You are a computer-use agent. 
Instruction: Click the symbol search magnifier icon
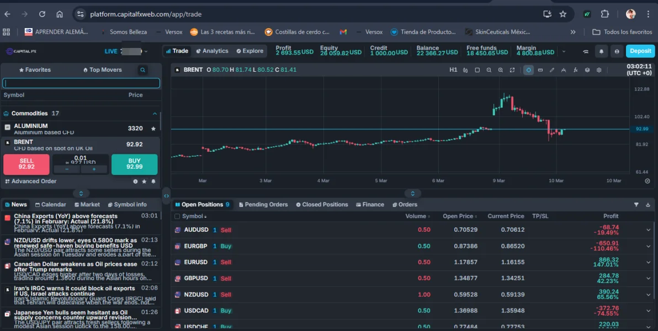143,70
